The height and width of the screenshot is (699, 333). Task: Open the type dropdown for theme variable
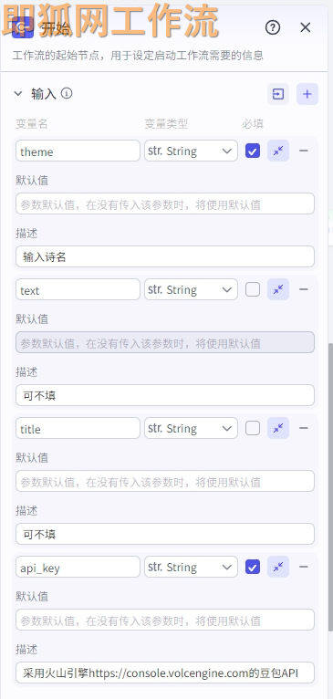(191, 151)
